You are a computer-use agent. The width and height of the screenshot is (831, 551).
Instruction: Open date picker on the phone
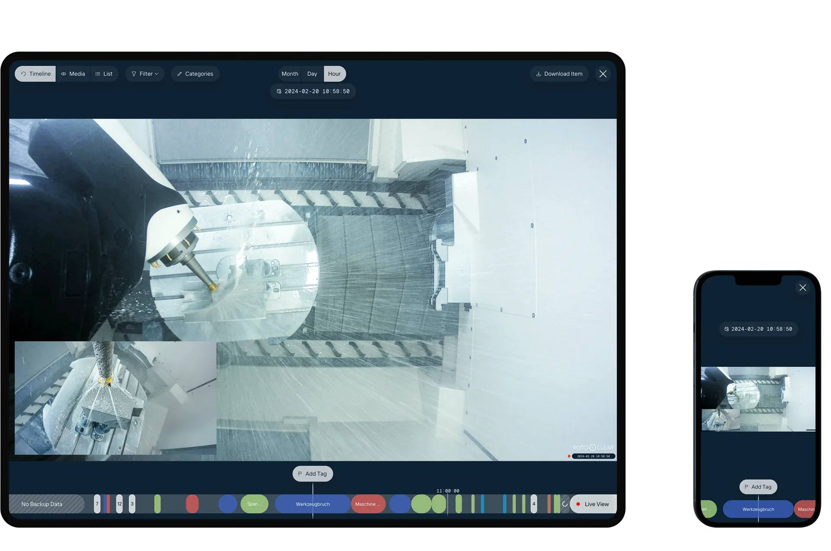point(758,329)
